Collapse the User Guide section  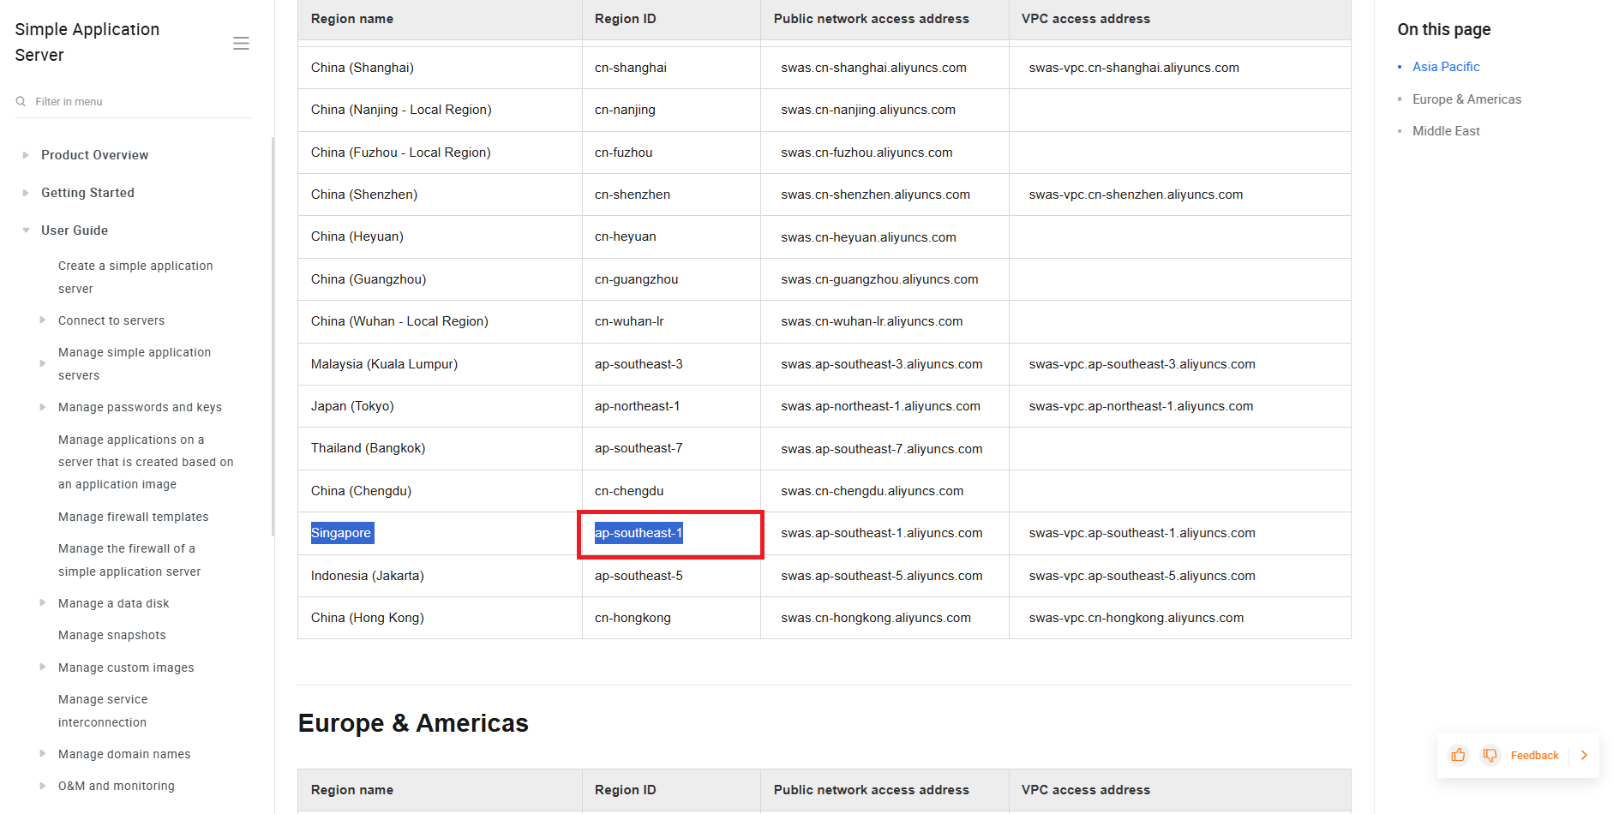coord(26,230)
